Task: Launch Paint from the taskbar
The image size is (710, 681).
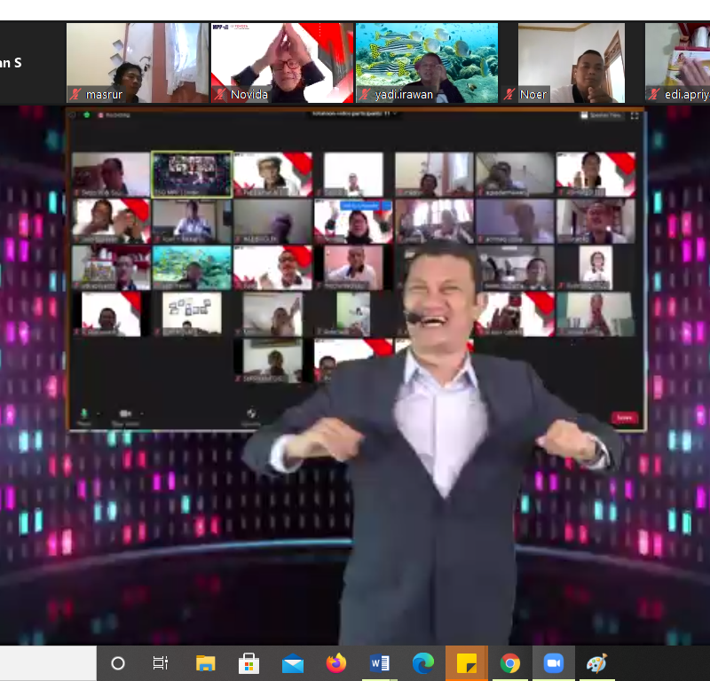Action: pos(597,663)
